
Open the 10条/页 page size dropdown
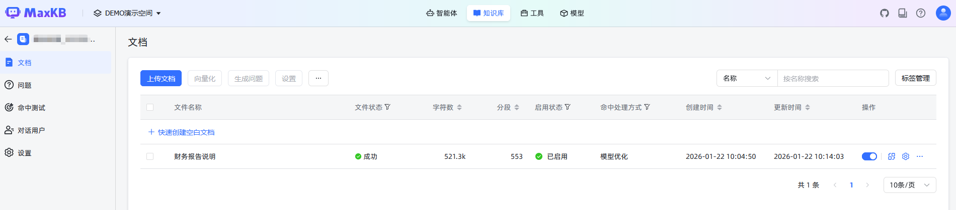click(x=909, y=185)
